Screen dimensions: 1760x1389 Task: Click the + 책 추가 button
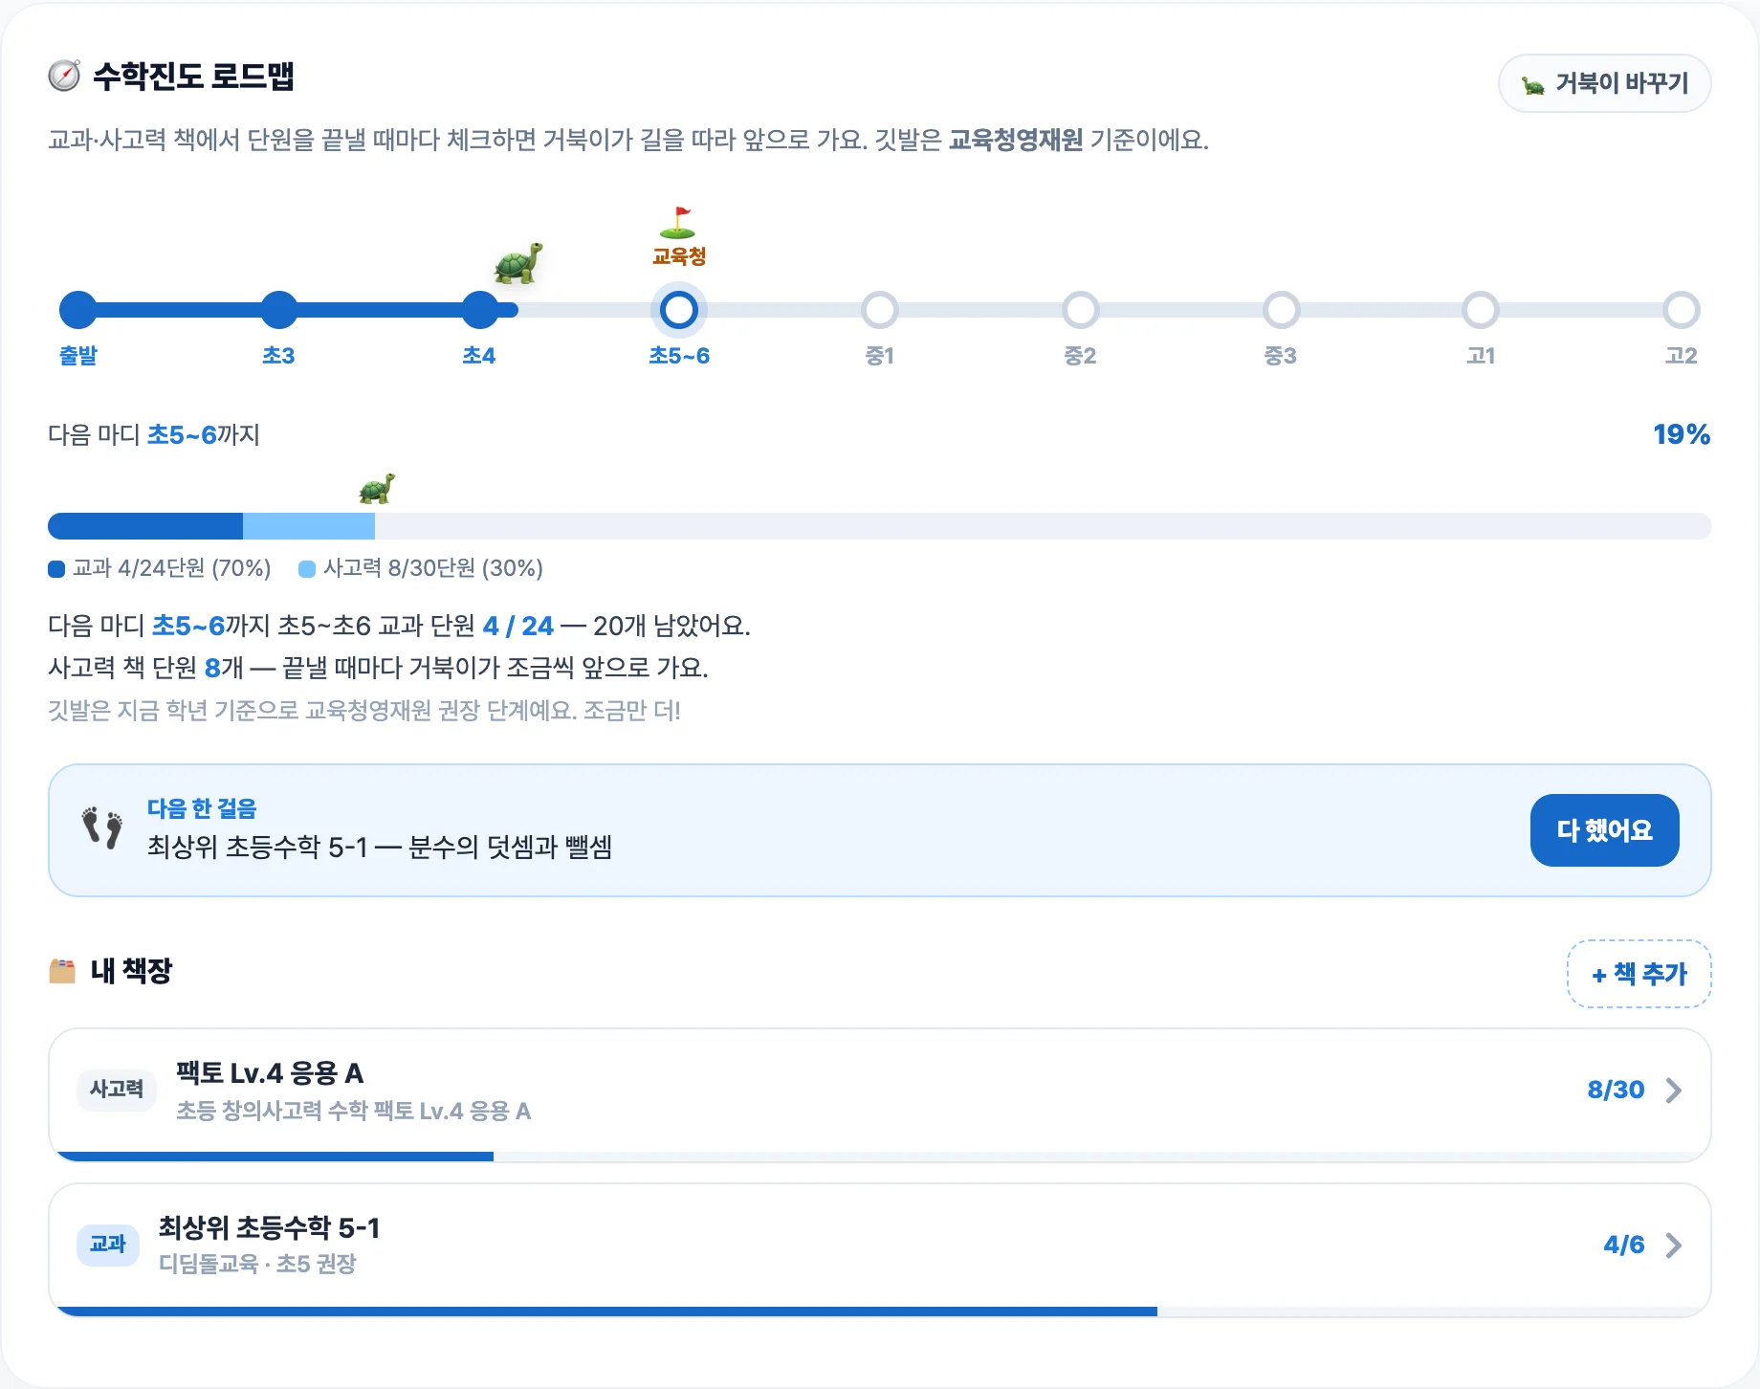[1639, 974]
